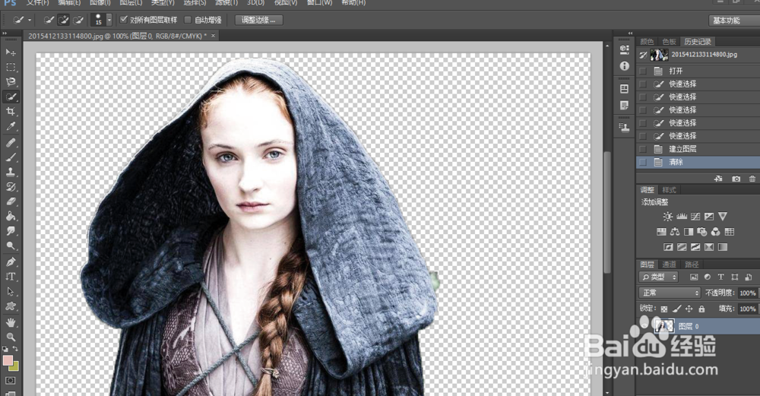Screen dimensions: 760x396
Task: Delete current history state with trash icon
Action: pos(752,179)
